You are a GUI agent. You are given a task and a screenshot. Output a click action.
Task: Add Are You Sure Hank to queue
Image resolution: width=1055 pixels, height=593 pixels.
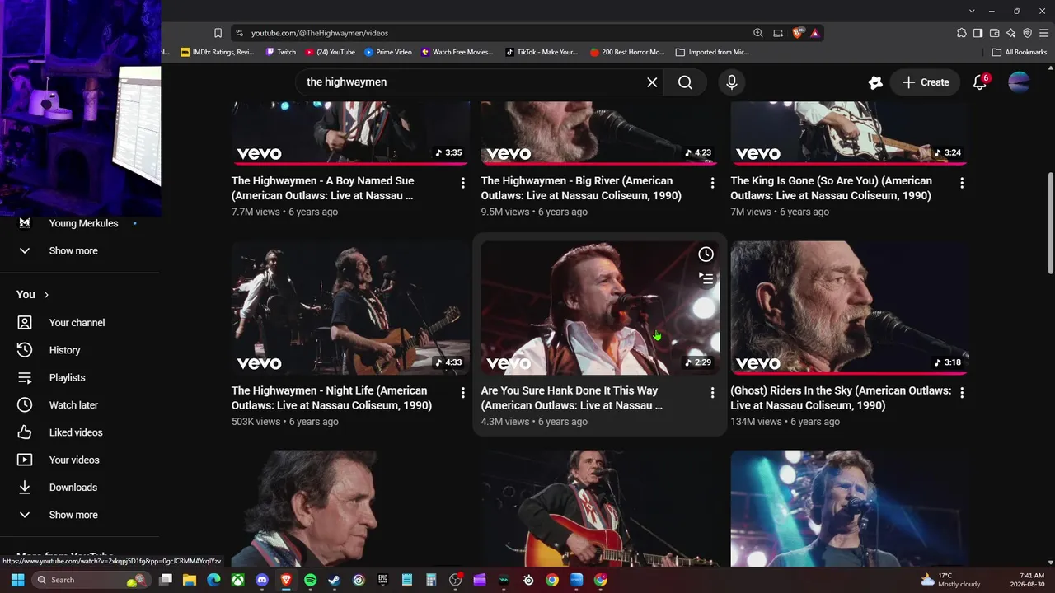coord(706,278)
